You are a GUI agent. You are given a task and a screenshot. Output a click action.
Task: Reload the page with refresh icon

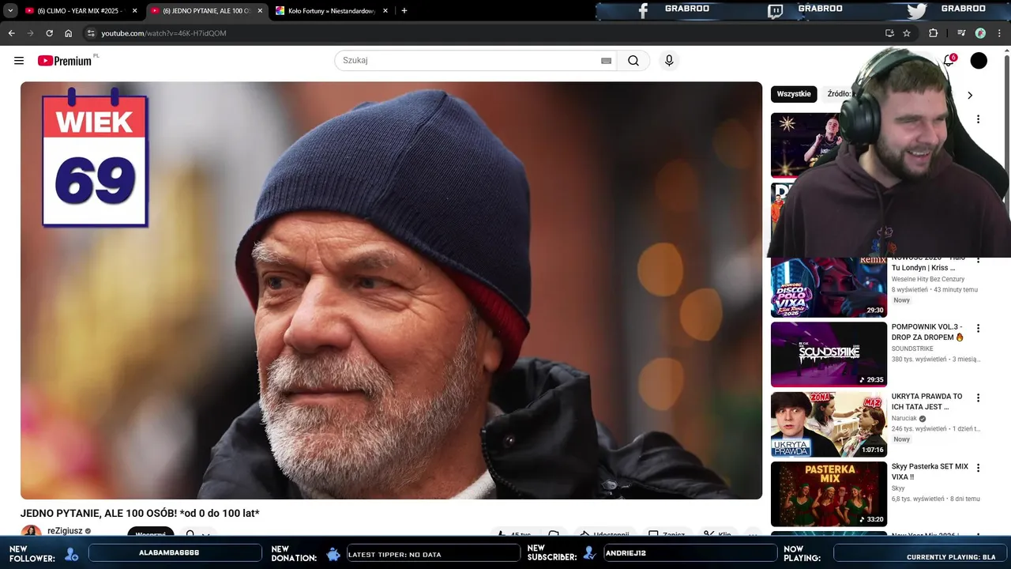(49, 33)
